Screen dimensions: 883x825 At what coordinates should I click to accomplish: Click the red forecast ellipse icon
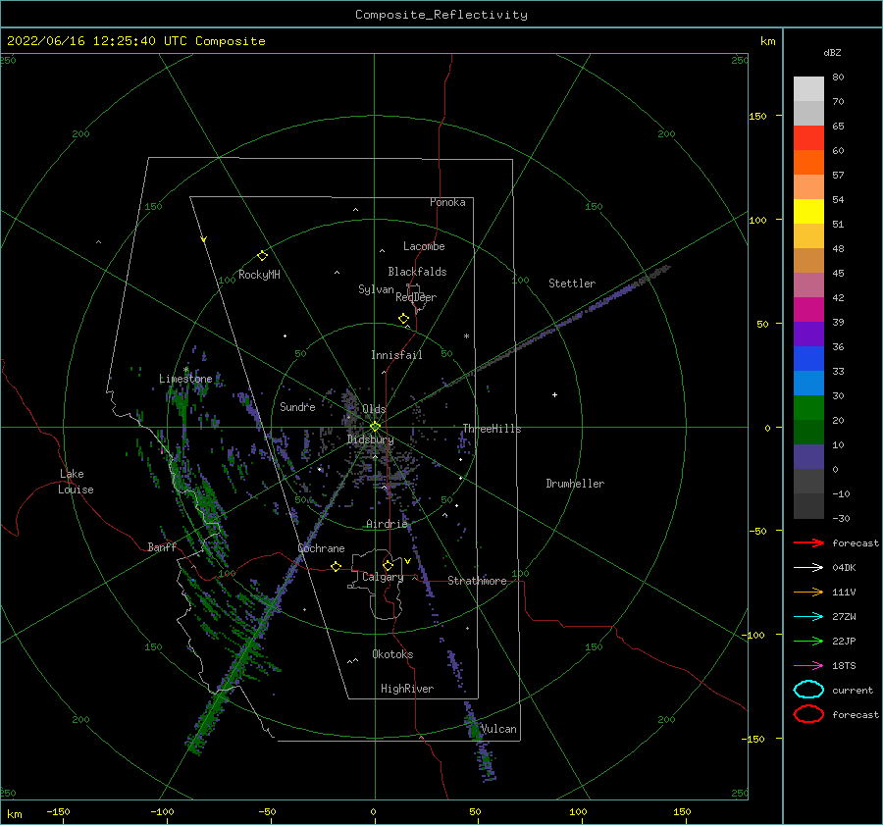coord(808,714)
